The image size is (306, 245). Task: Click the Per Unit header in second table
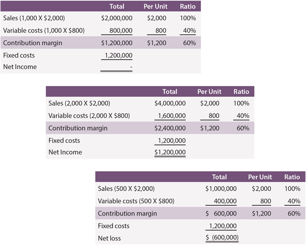(209, 92)
